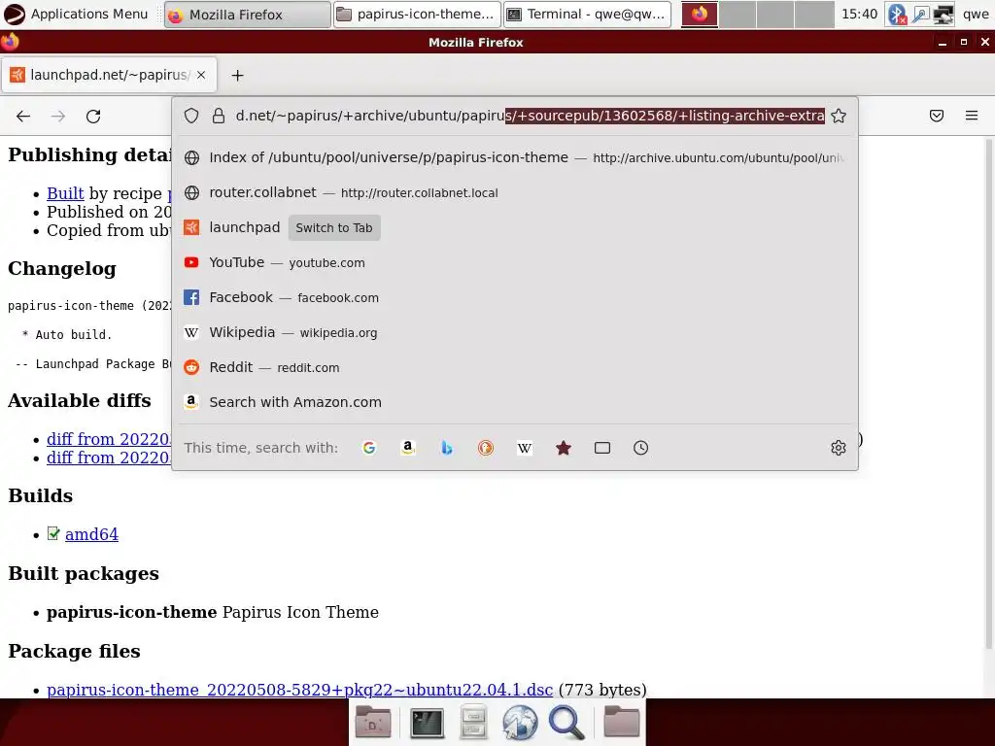Screen dimensions: 995x746
Task: Download the papirus-icon-theme .dsc file
Action: [x=299, y=690]
